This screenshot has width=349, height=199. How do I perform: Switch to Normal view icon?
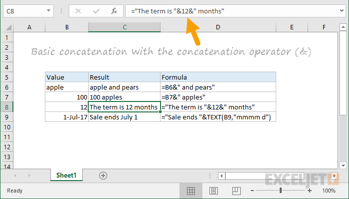pyautogui.click(x=191, y=191)
